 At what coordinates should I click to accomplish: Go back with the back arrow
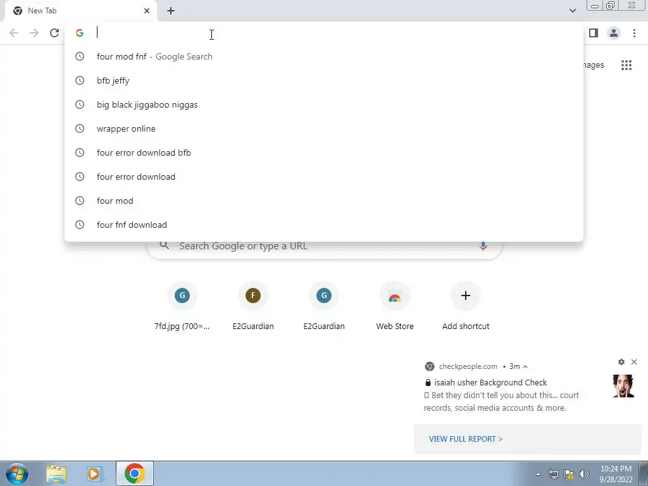[x=14, y=33]
